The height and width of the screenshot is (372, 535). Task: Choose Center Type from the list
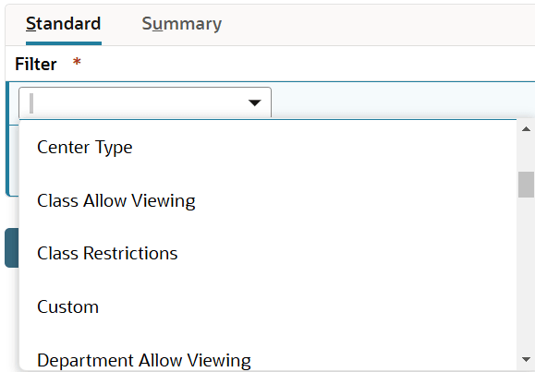tap(268, 148)
